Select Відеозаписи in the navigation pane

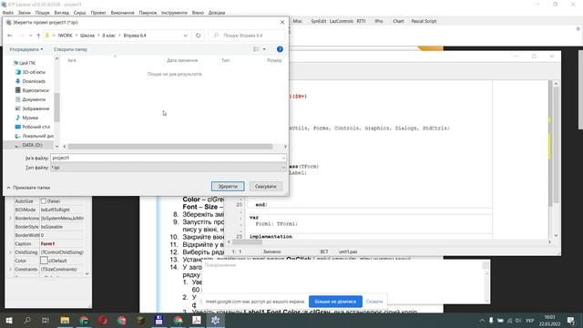click(x=32, y=90)
